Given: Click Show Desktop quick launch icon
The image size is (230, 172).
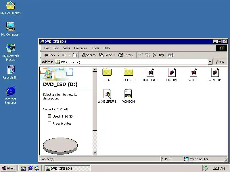Looking at the screenshot, I should (24, 168).
